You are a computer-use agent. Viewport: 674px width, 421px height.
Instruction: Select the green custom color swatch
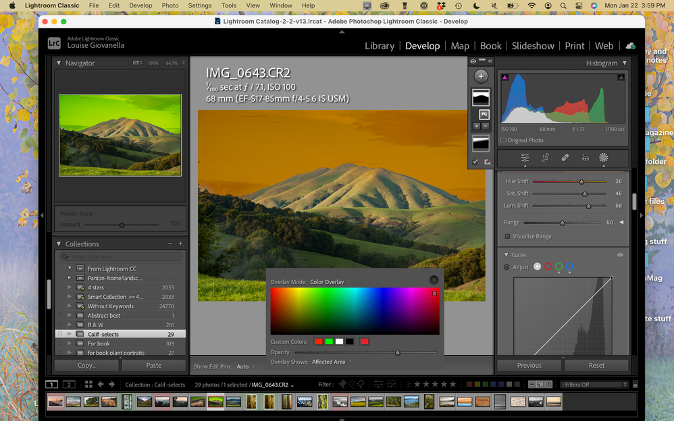point(329,341)
